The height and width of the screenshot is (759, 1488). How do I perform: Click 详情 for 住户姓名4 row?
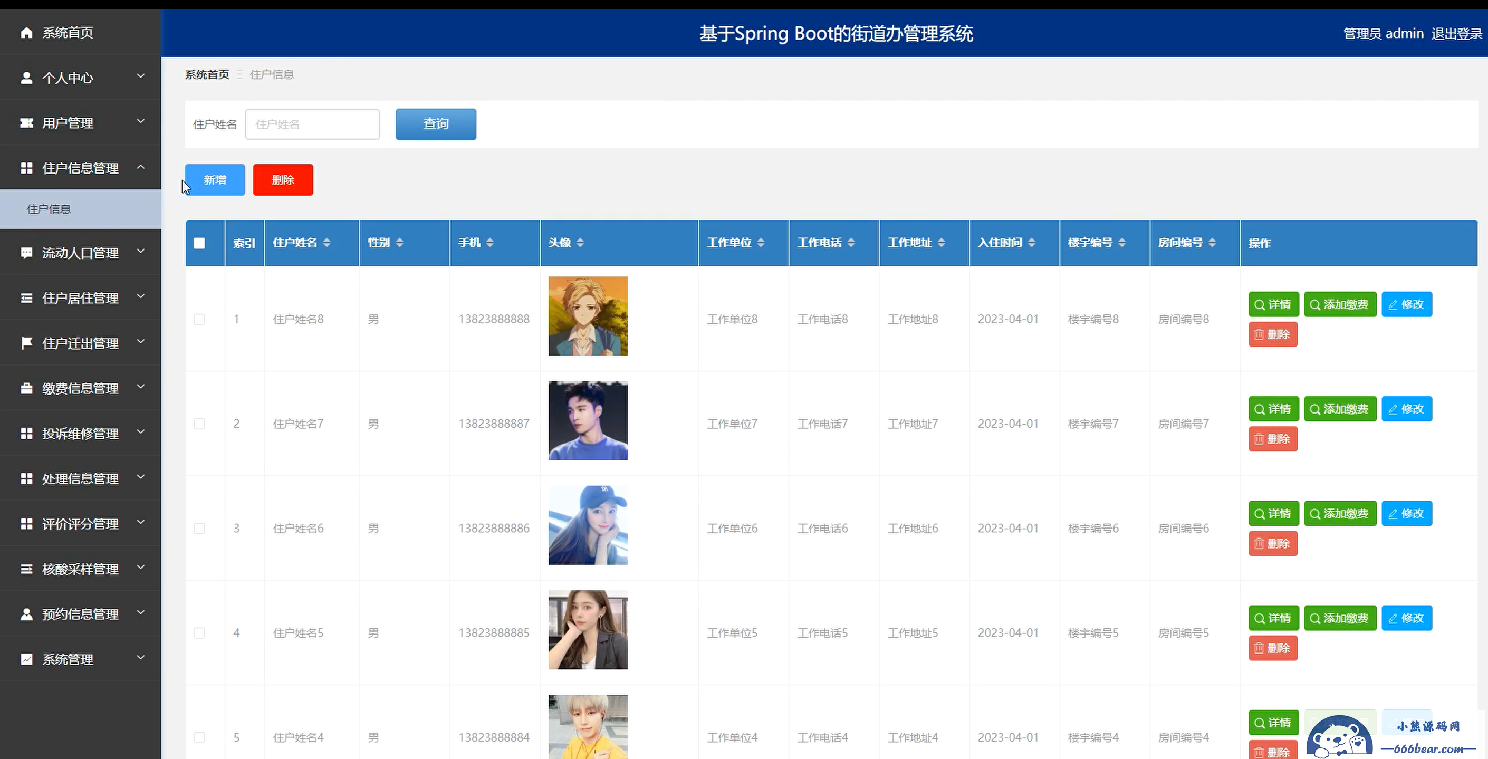[x=1274, y=723]
